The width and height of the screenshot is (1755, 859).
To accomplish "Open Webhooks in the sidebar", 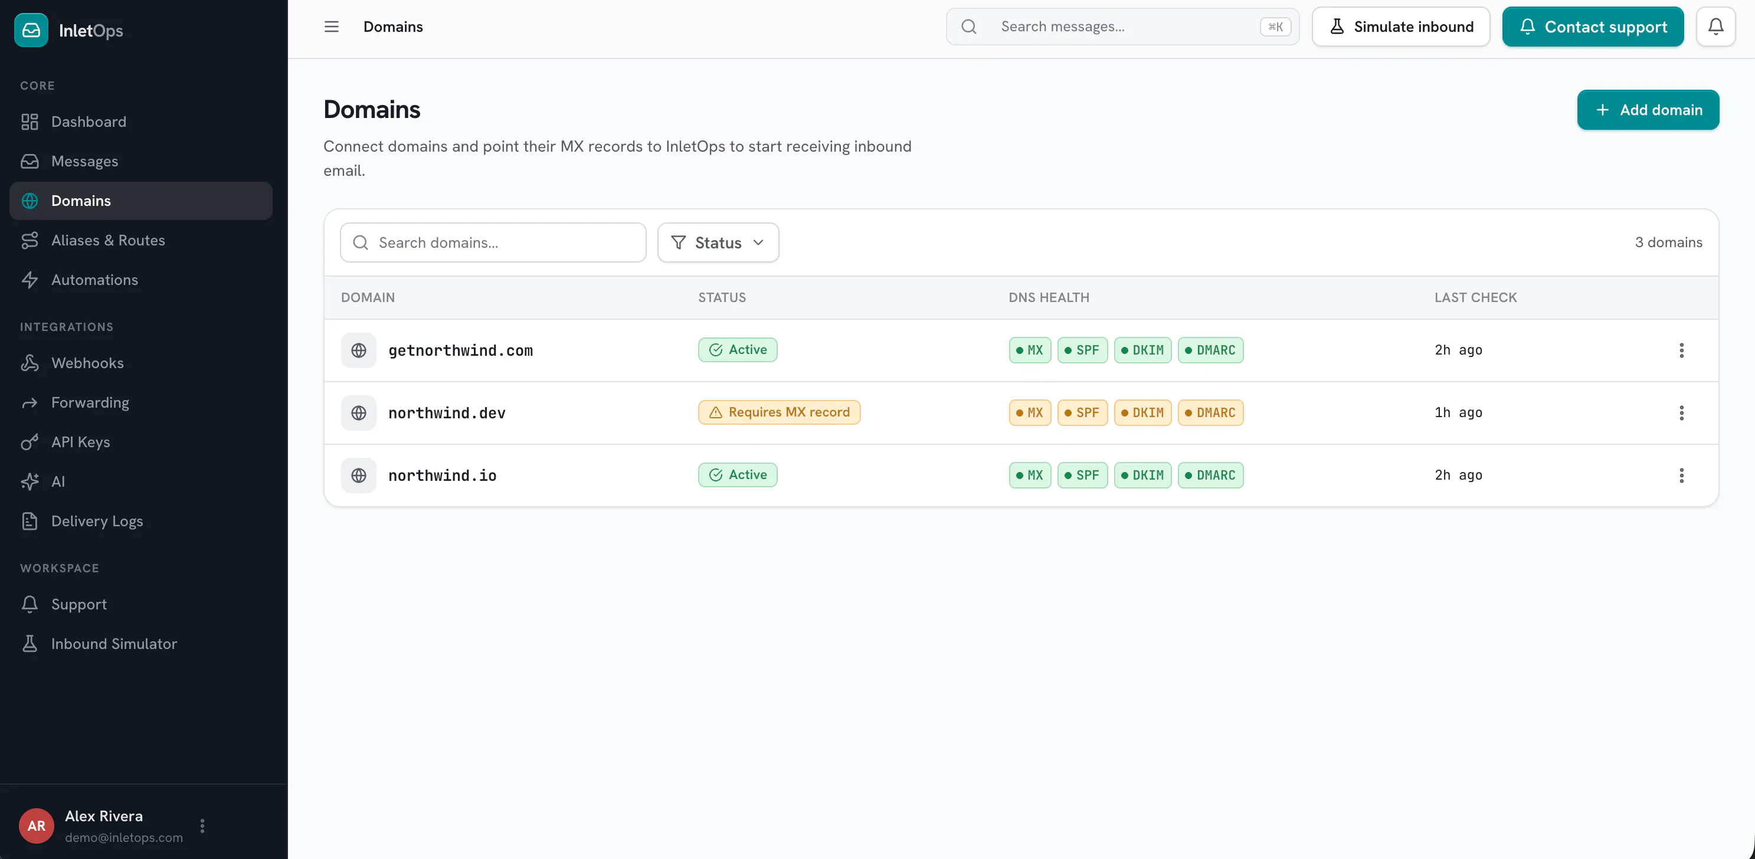I will (x=141, y=363).
